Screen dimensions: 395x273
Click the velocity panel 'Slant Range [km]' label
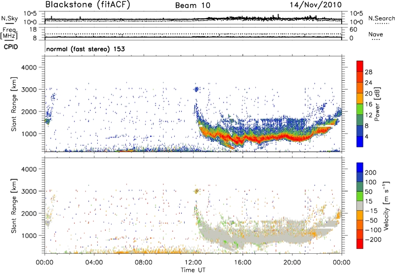(14, 205)
